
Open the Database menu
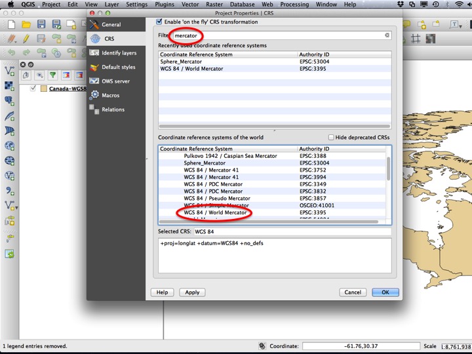[x=242, y=4]
